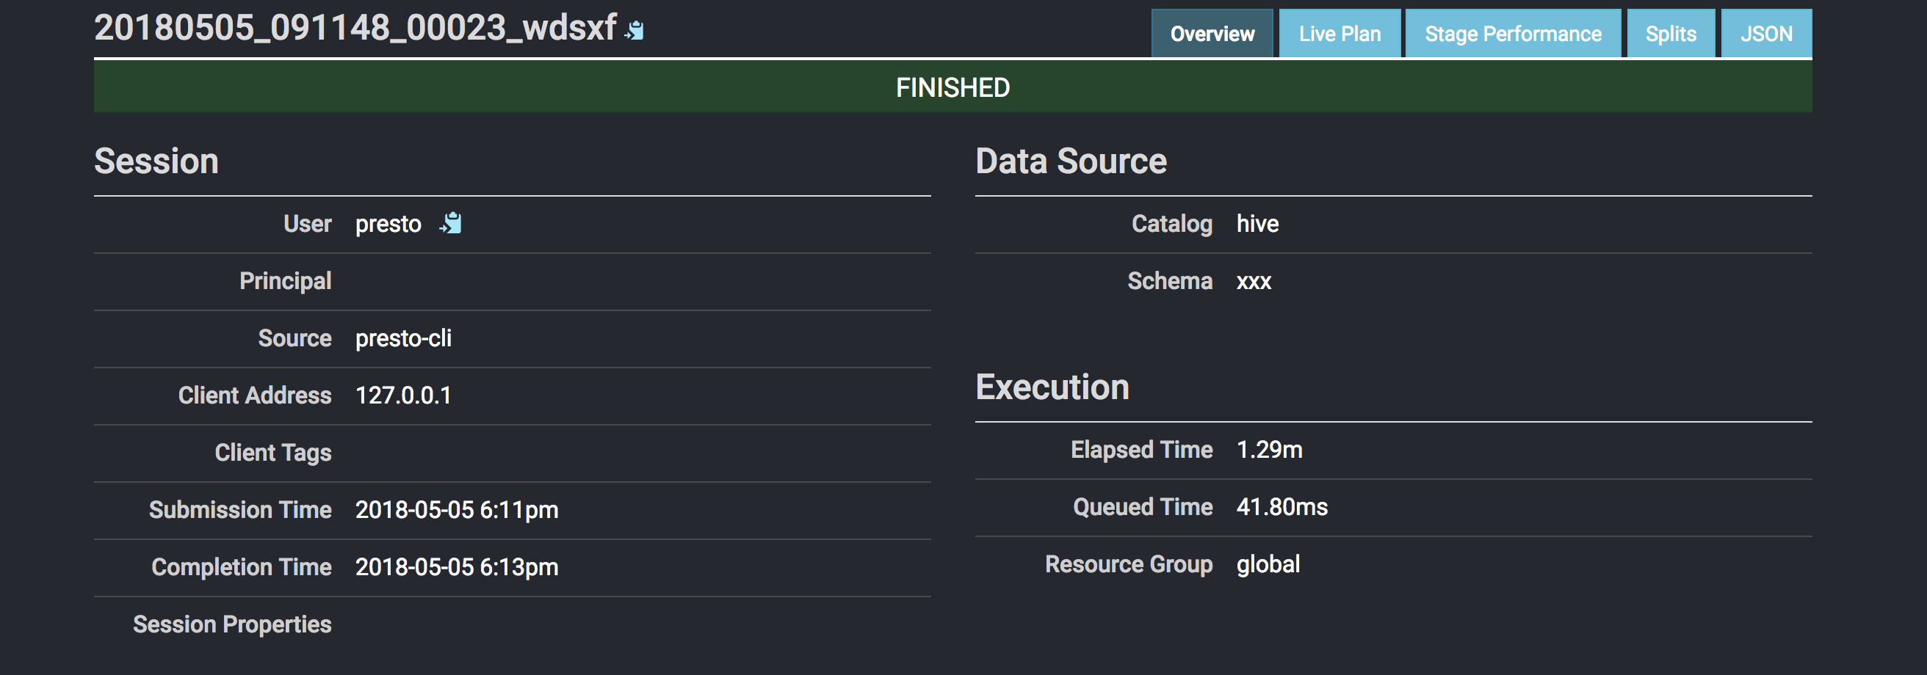The height and width of the screenshot is (675, 1927).
Task: Click the user value presto
Action: point(388,225)
